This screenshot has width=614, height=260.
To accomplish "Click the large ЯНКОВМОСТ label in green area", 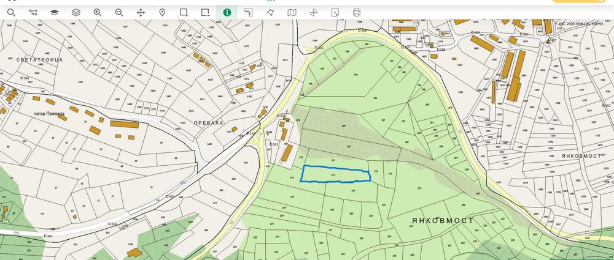I will [443, 221].
